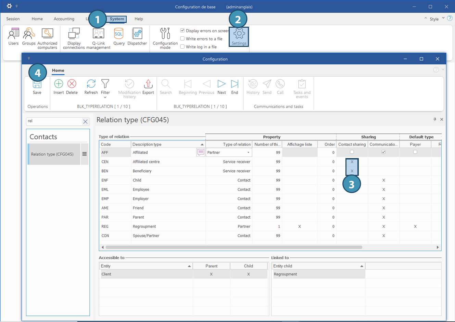Refresh the relation type list

pos(91,84)
